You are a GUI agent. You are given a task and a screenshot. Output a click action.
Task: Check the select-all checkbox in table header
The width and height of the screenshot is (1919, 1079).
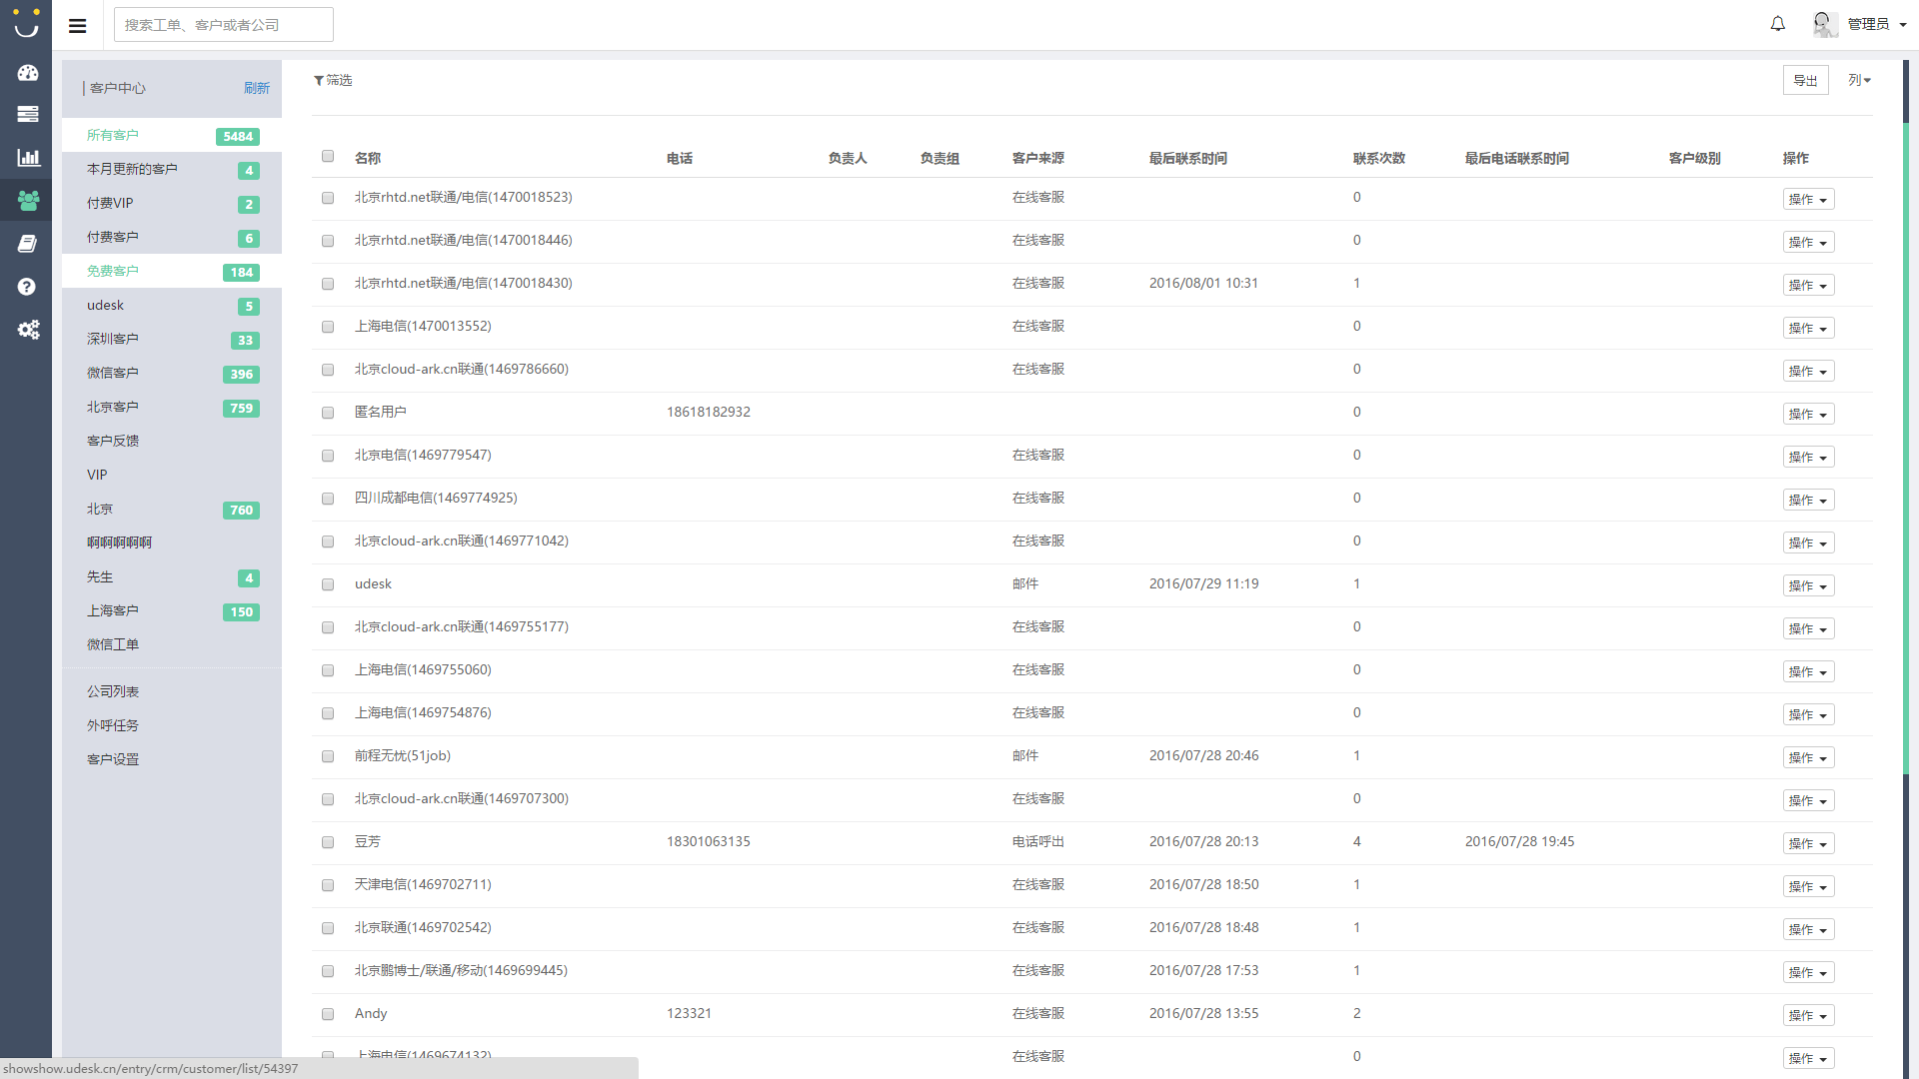(x=328, y=156)
